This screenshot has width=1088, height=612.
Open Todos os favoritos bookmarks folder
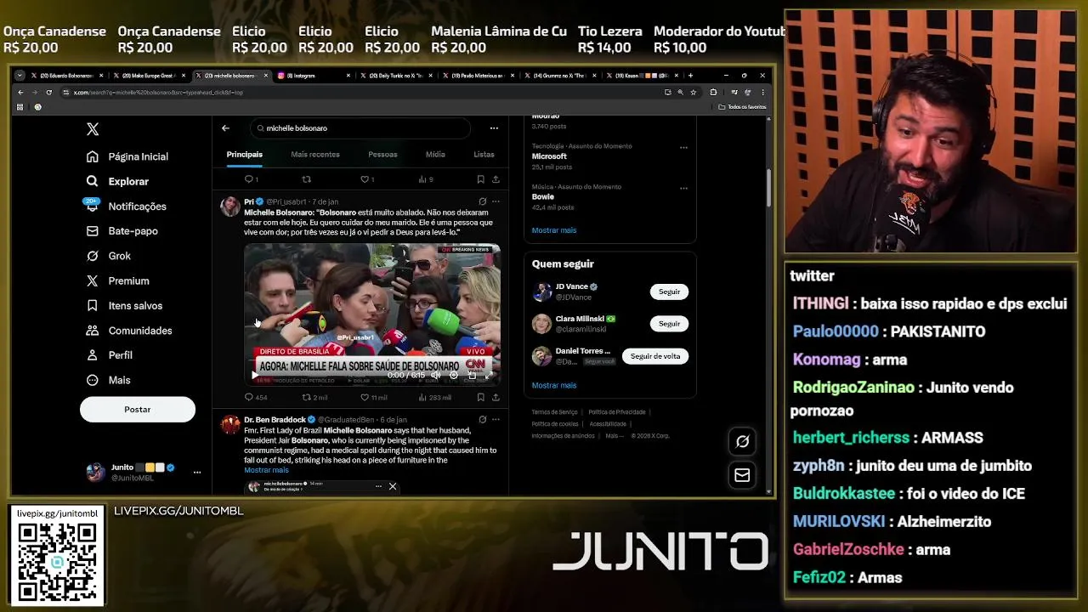(x=742, y=107)
